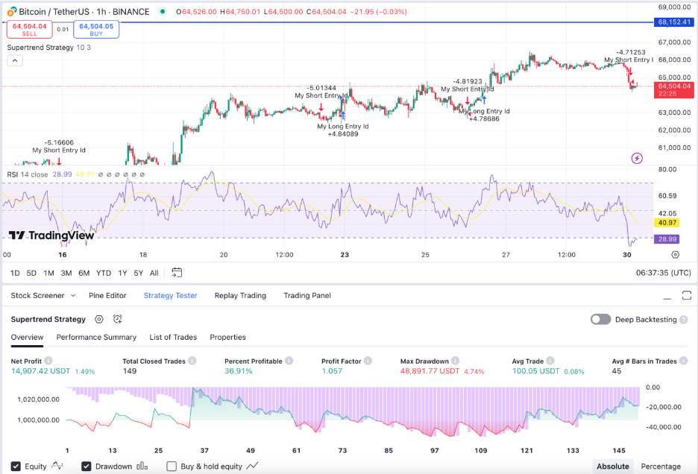Check the Buy & hold equity checkbox
Image resolution: width=698 pixels, height=474 pixels.
click(172, 467)
